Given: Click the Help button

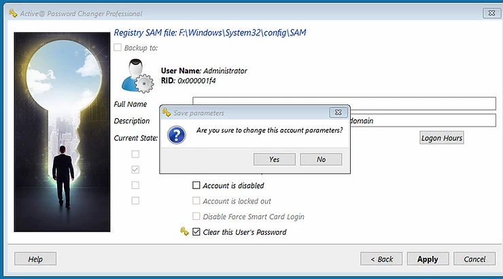Looking at the screenshot, I should [35, 259].
